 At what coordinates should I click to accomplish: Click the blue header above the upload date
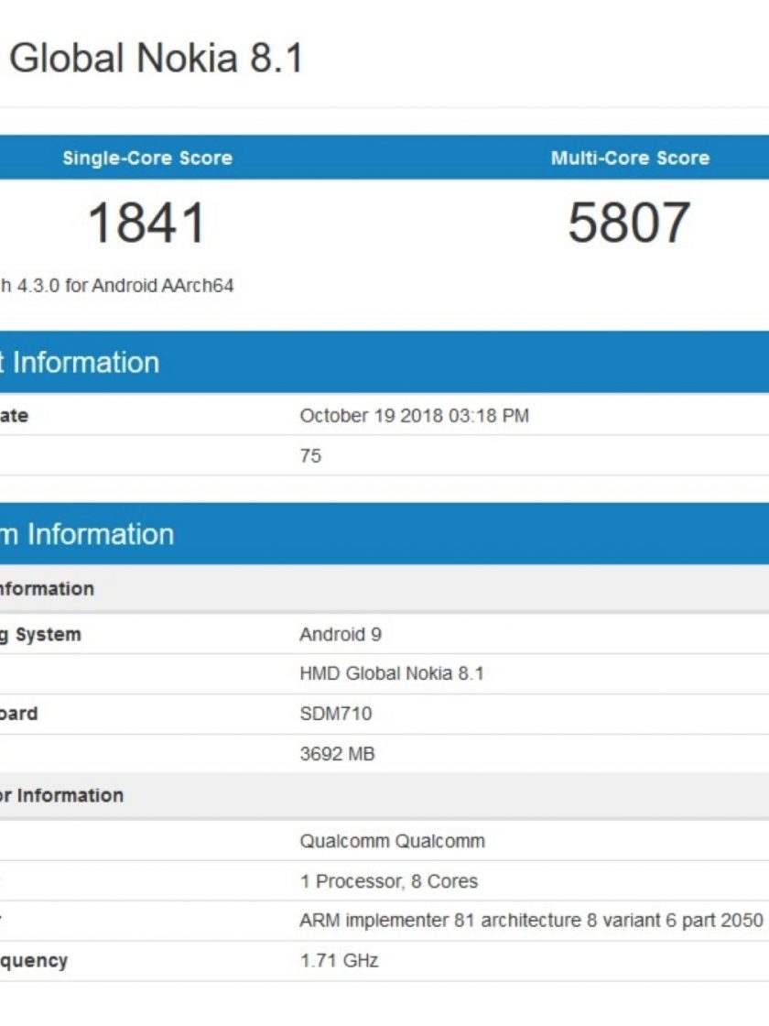[384, 362]
